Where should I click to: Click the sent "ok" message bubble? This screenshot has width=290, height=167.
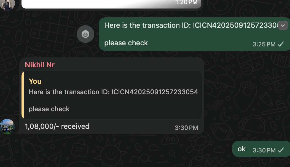[241, 149]
